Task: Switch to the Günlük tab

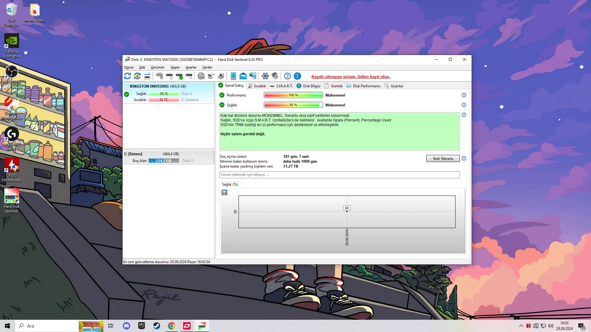Action: tap(334, 86)
